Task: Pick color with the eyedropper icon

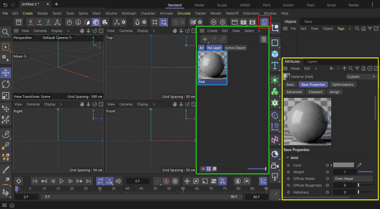Action: (359, 165)
